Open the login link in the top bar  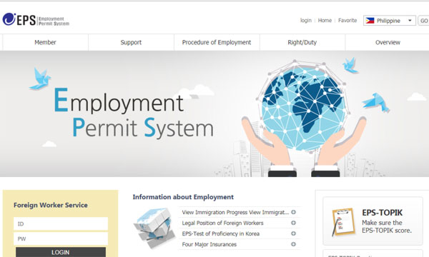(306, 21)
